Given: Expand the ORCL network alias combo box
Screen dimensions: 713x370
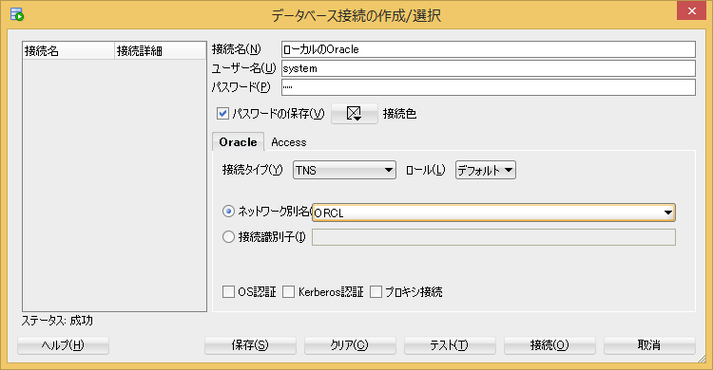Looking at the screenshot, I should pyautogui.click(x=668, y=213).
